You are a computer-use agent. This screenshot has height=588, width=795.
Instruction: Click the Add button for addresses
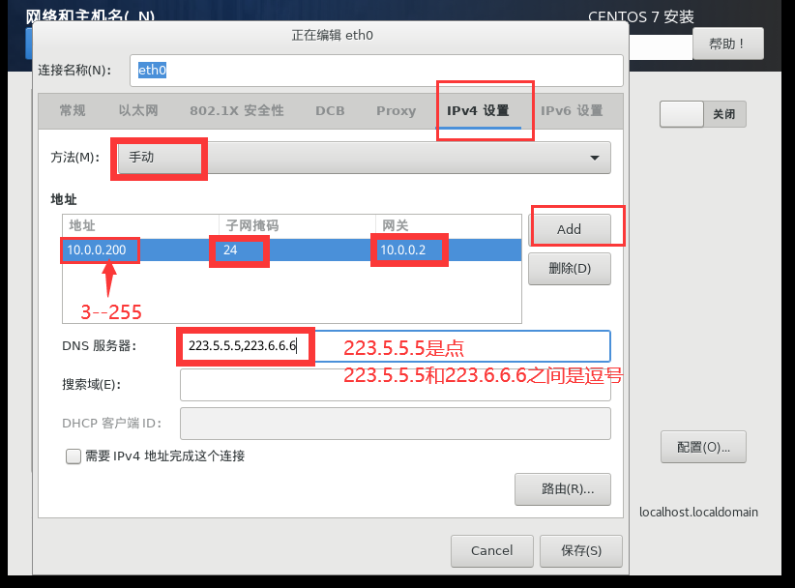pos(570,229)
